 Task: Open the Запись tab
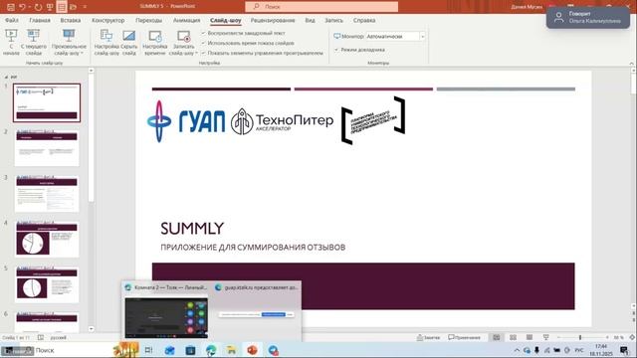point(334,20)
